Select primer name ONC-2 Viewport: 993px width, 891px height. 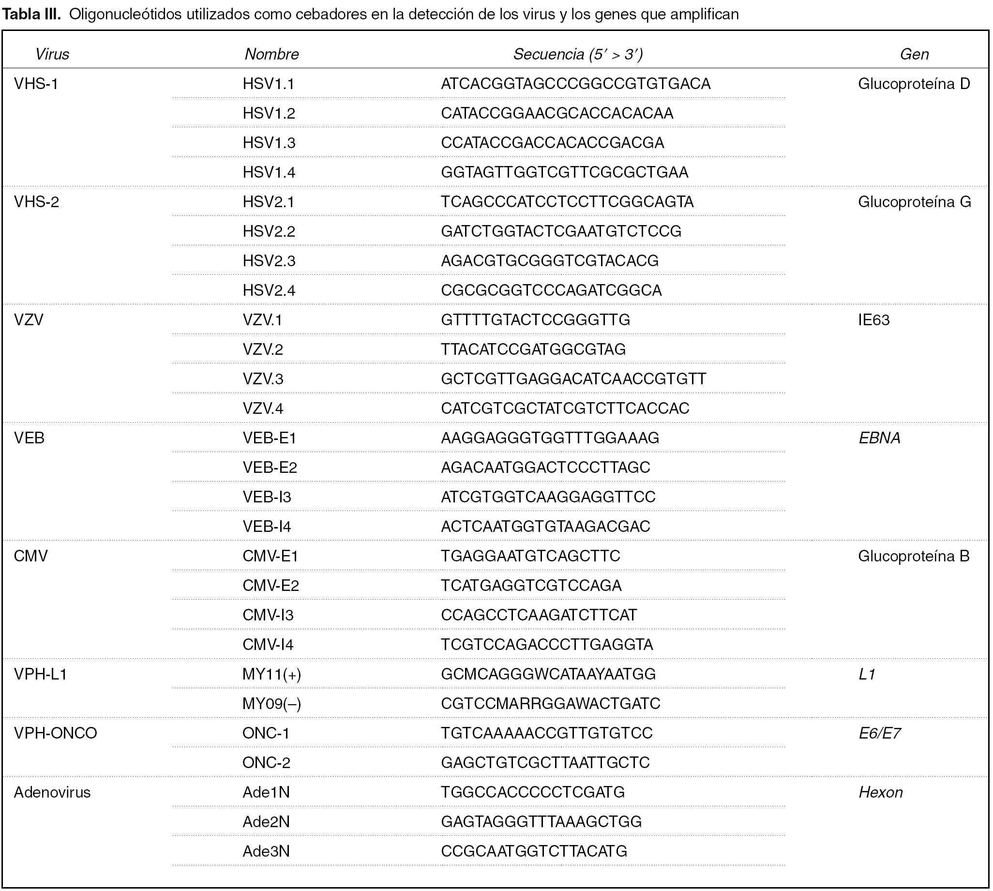tap(266, 763)
